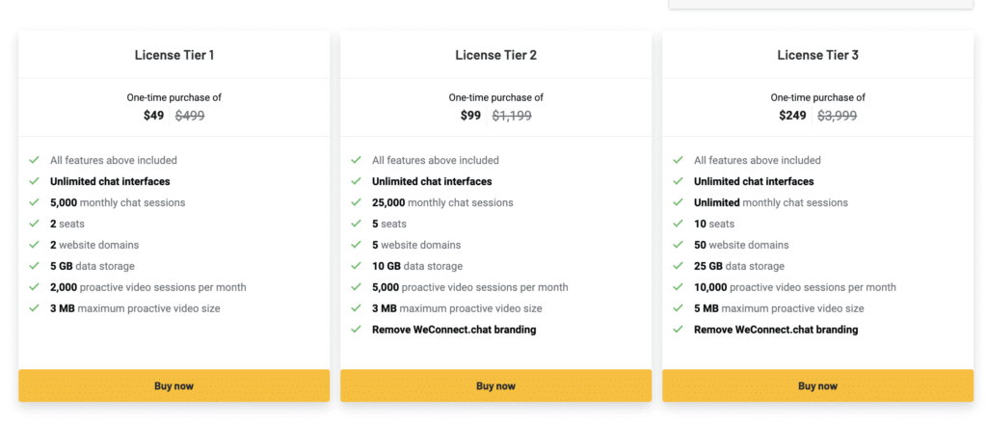Select the License Tier 3 heading

pyautogui.click(x=817, y=55)
